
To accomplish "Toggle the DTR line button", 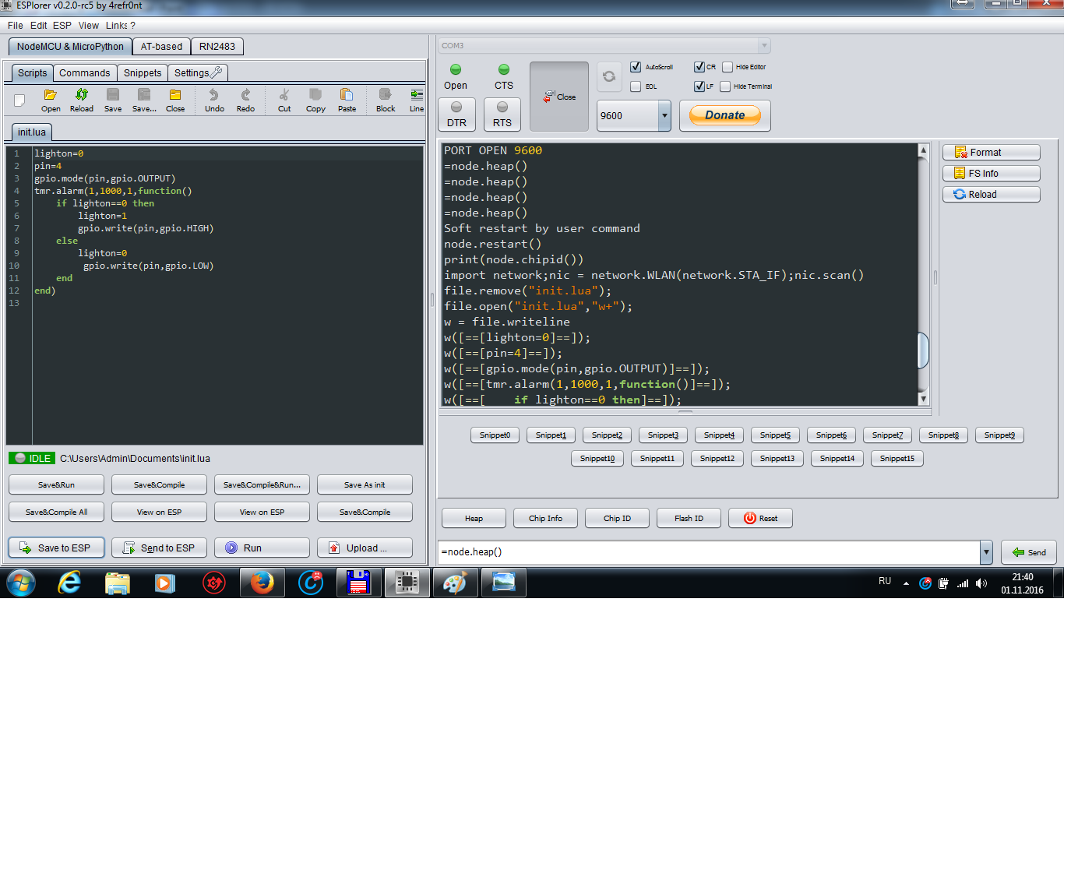I will click(456, 114).
